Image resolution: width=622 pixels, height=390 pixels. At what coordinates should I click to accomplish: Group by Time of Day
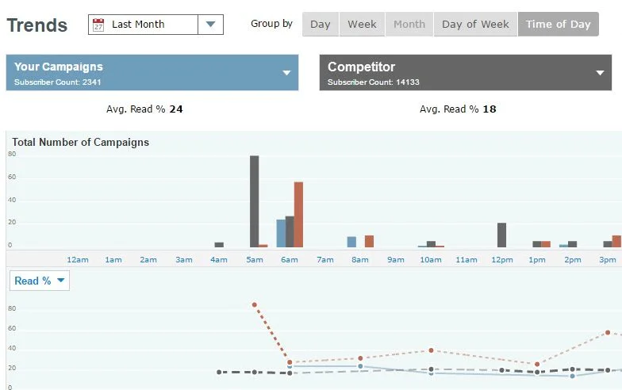[559, 24]
